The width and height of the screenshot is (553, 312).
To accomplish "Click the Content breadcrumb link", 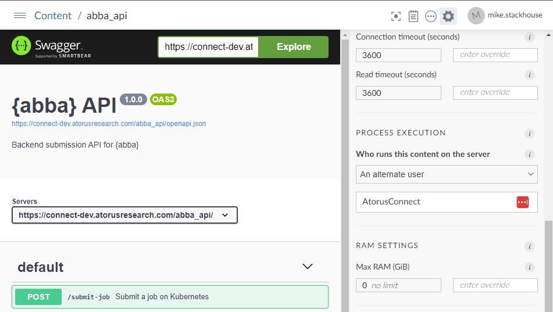I will pyautogui.click(x=53, y=16).
